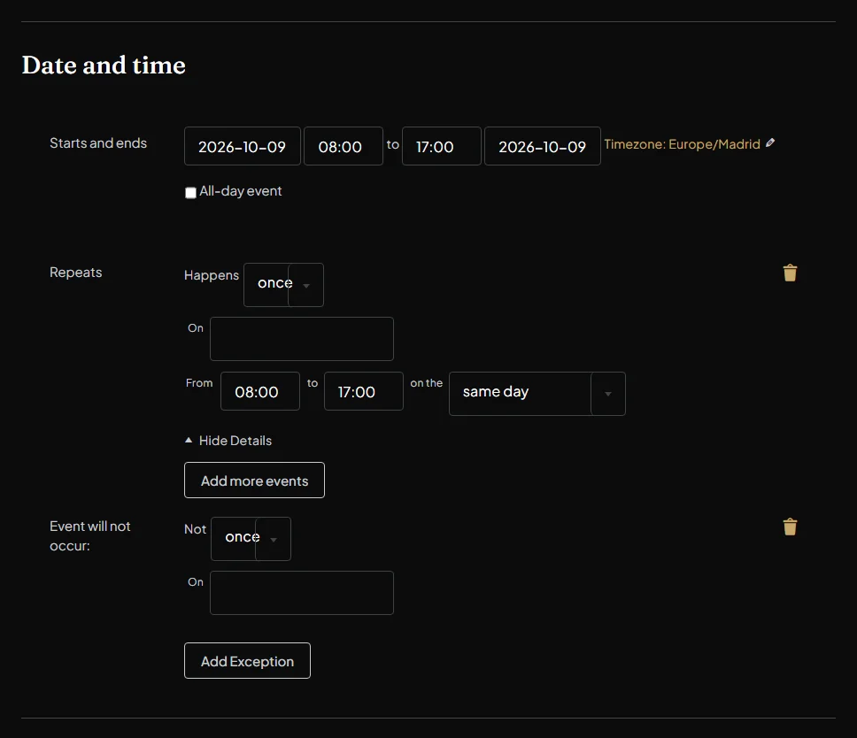
Task: Select the 'Event will not occur:' label
Action: 90,536
